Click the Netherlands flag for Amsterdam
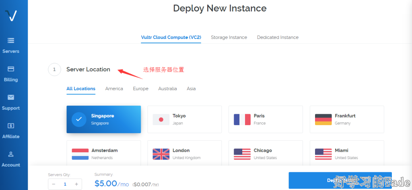Image resolution: width=412 pixels, height=190 pixels. [80, 154]
